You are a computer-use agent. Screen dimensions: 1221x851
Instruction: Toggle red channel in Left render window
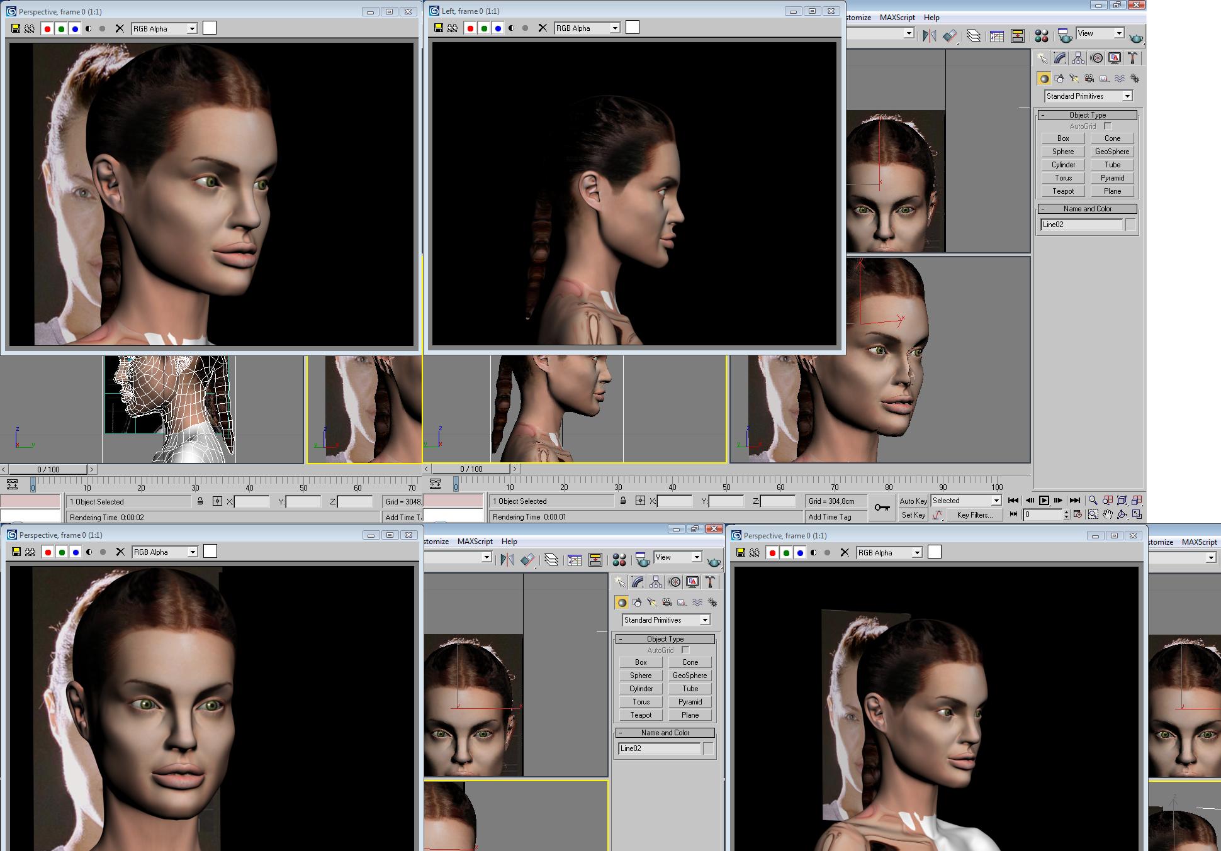pos(470,28)
